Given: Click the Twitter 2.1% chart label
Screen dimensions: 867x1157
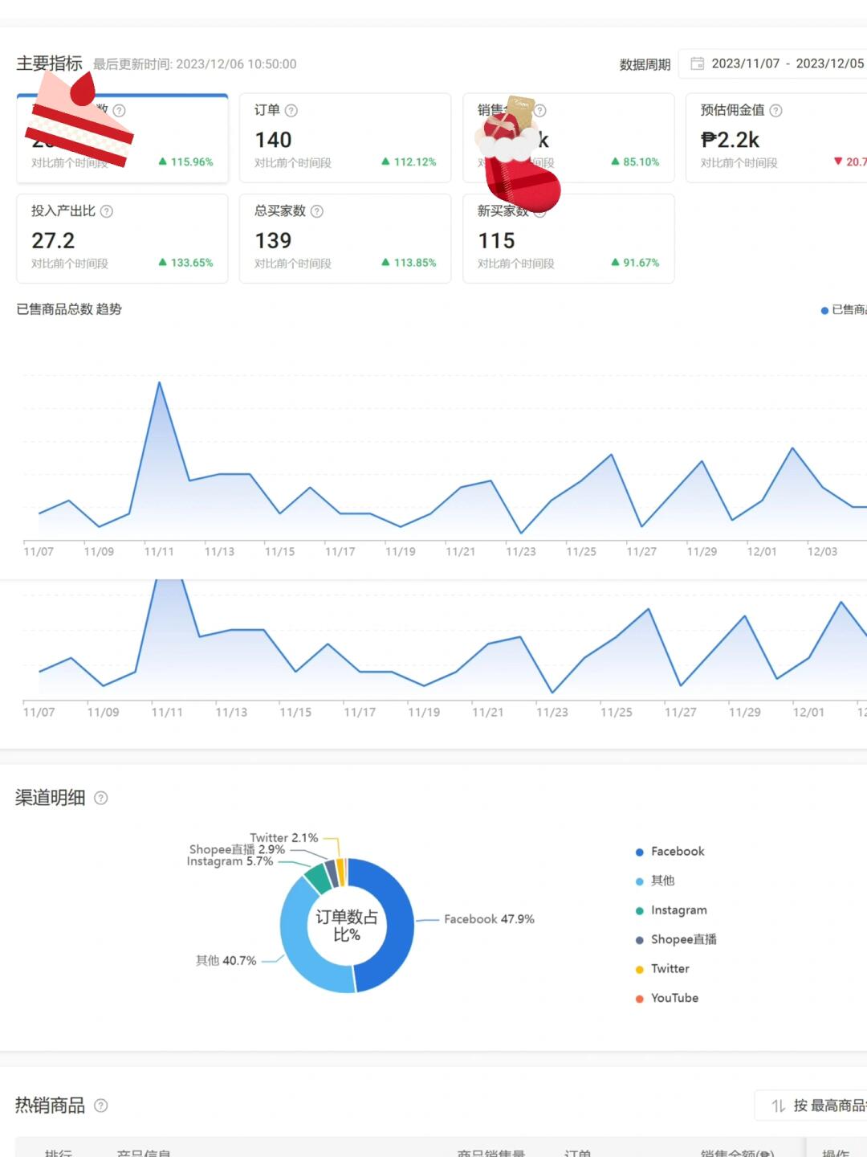Looking at the screenshot, I should (284, 838).
